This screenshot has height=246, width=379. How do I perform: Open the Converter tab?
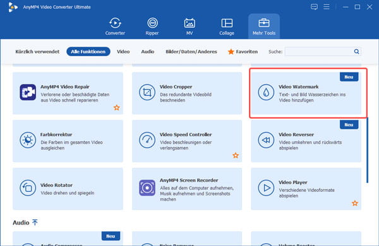coord(115,26)
